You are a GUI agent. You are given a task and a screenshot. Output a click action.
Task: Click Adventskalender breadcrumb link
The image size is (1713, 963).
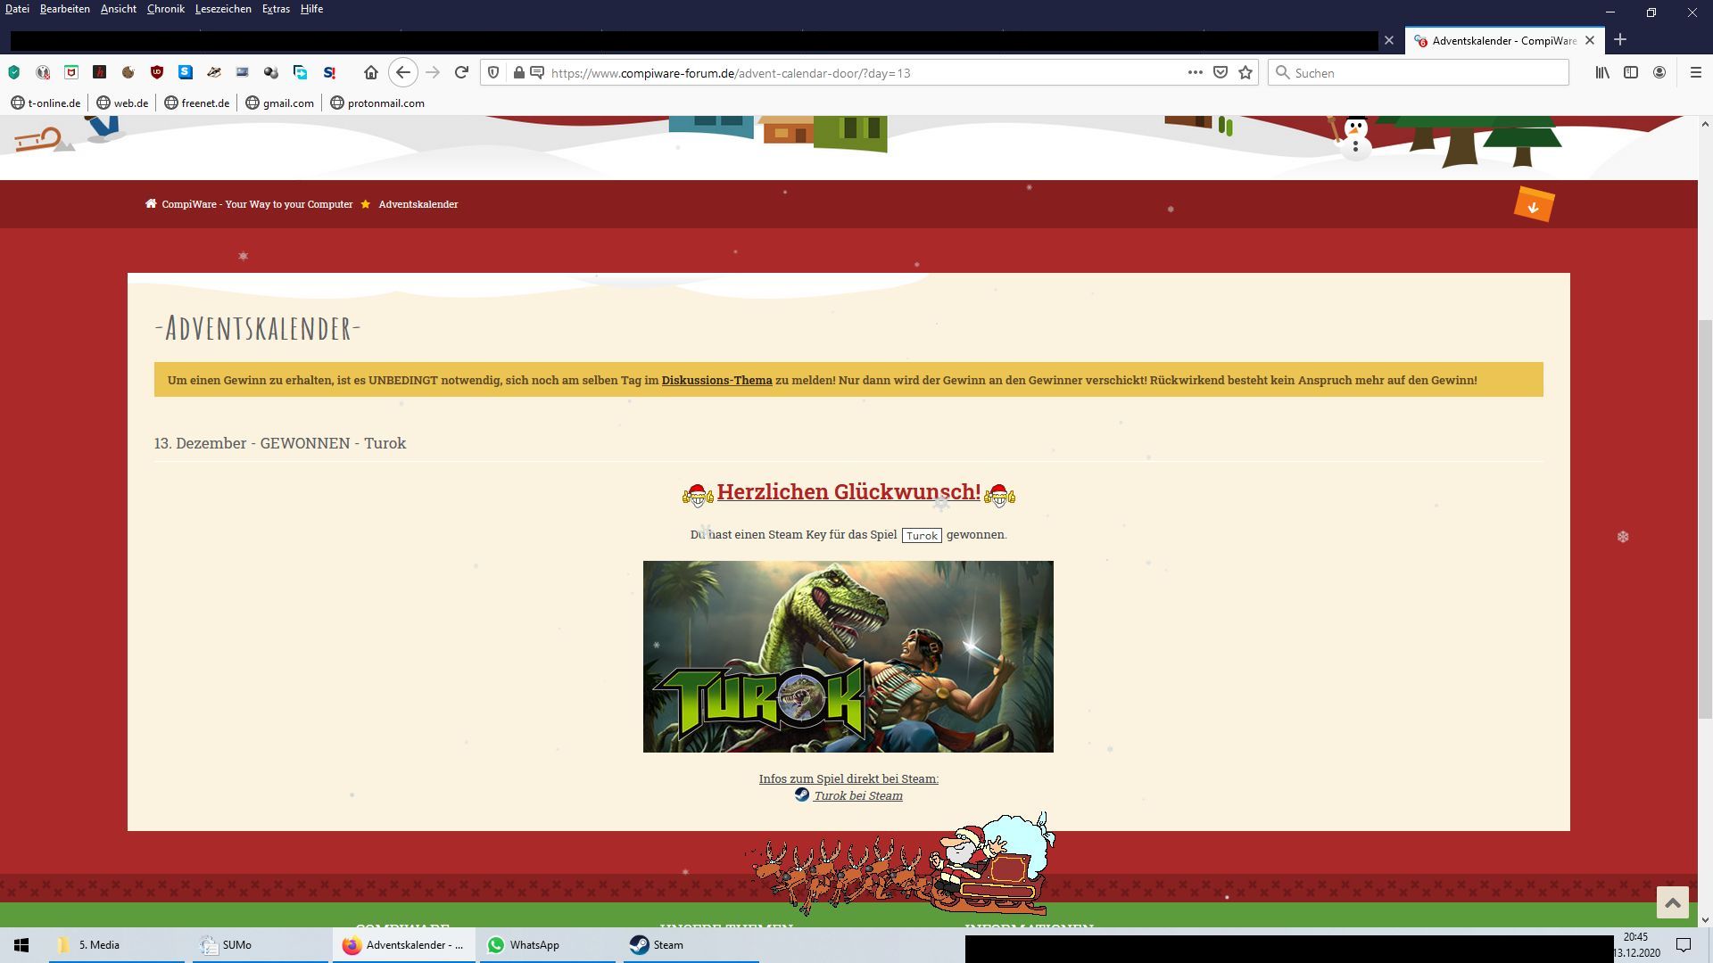click(x=418, y=204)
